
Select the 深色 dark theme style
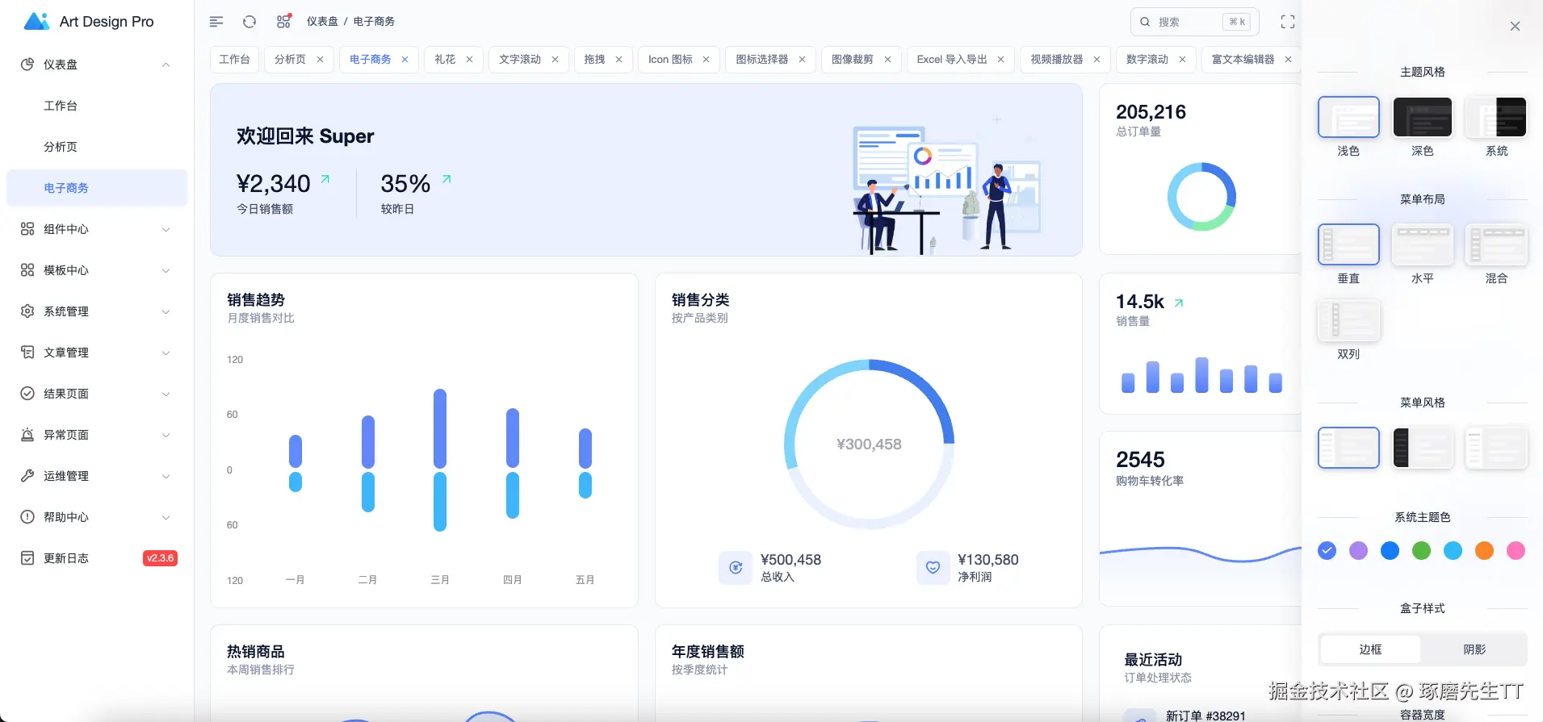[1423, 117]
